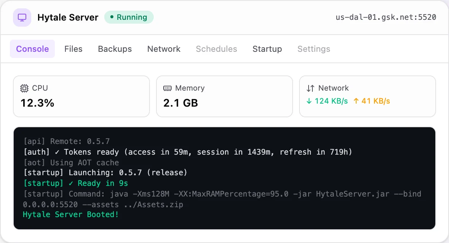Viewport: 449px width, 243px height.
Task: Click the Network card label
Action: [x=334, y=88]
